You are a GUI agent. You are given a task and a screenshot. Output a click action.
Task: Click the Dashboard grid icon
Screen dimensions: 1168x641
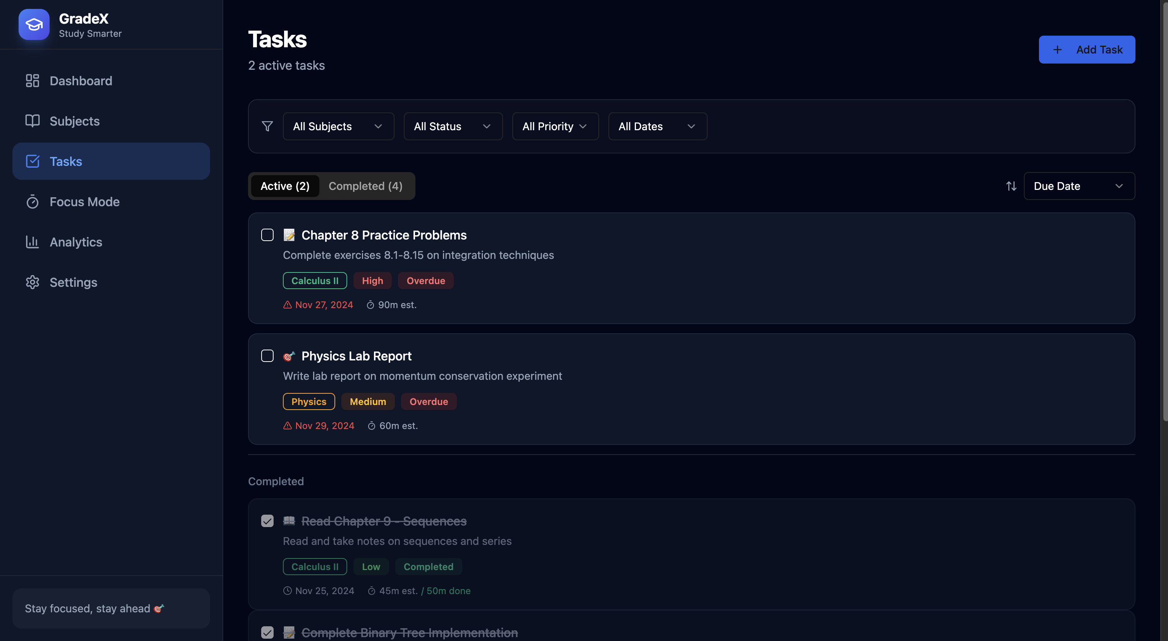(x=32, y=81)
